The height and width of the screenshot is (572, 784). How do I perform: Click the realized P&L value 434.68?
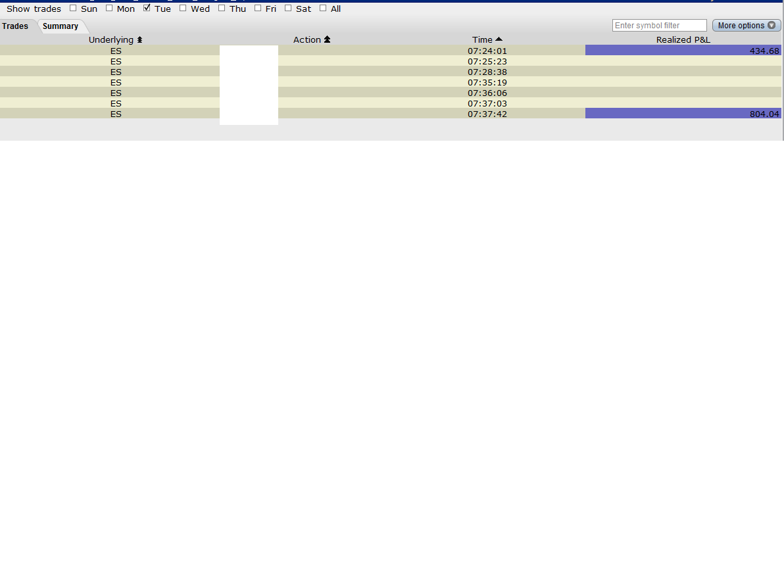click(x=764, y=51)
